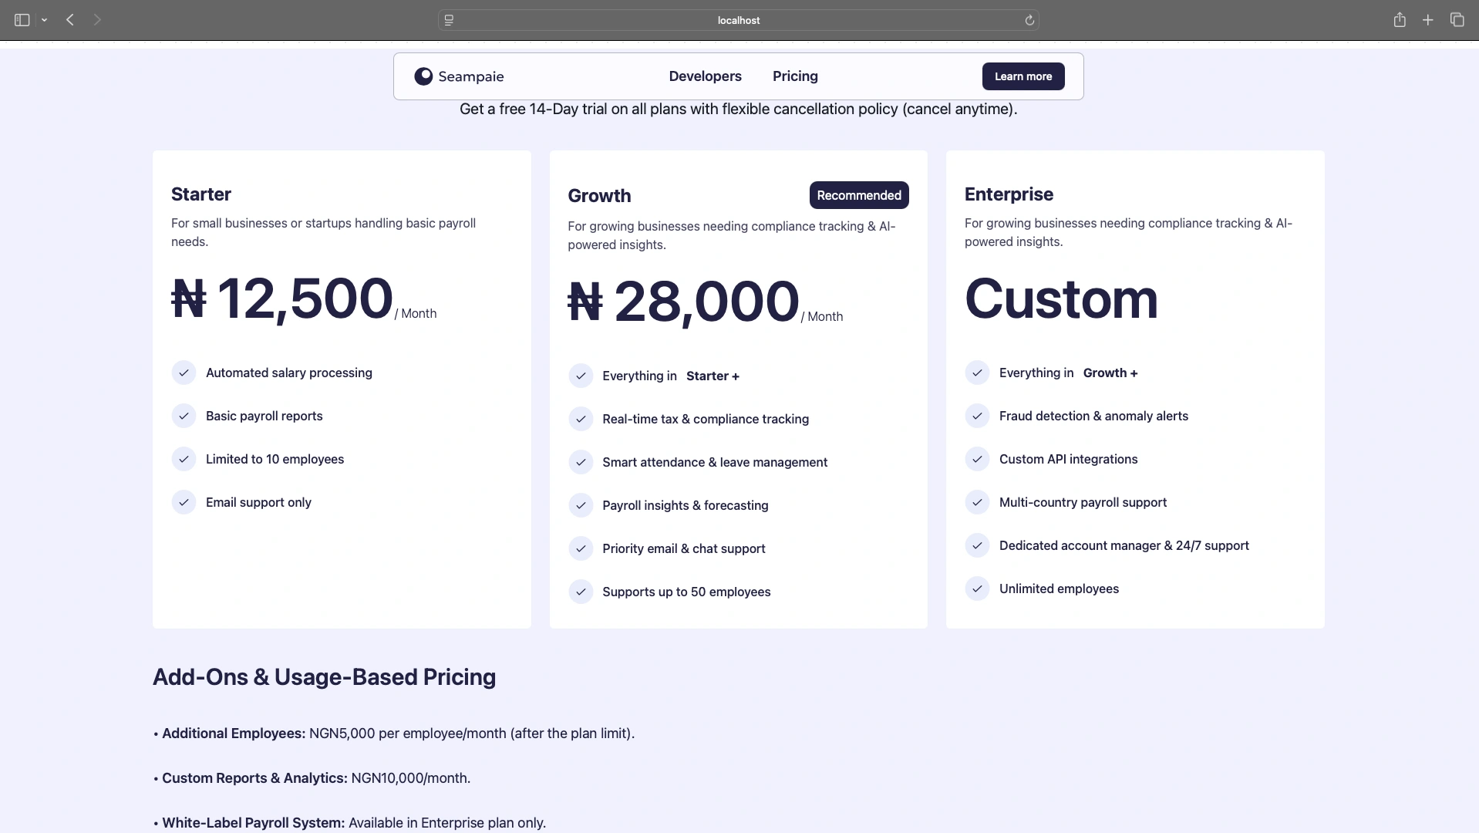
Task: Click the Seampaie brand name link
Action: pyautogui.click(x=470, y=76)
